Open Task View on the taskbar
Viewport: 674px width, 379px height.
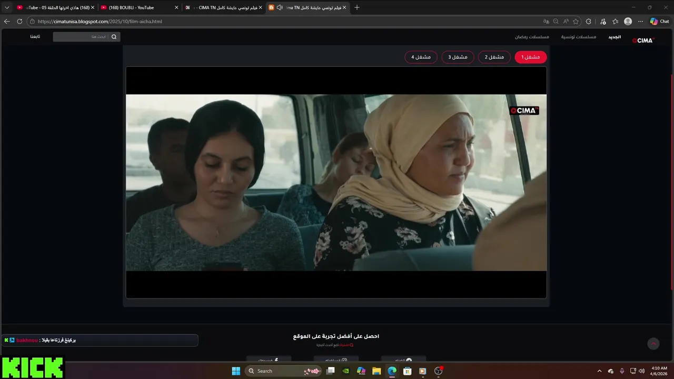pos(331,371)
